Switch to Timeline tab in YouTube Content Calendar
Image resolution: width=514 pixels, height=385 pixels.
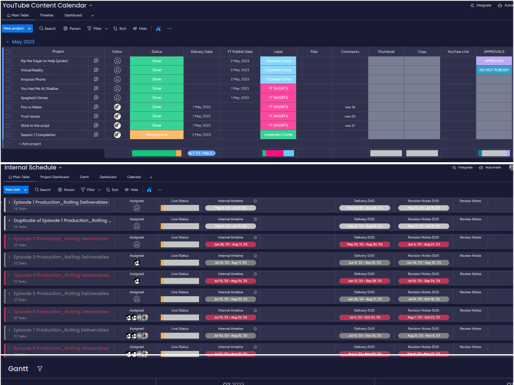coord(47,15)
